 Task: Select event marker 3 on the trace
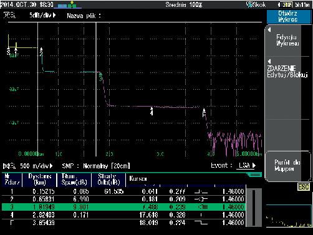tap(100, 77)
